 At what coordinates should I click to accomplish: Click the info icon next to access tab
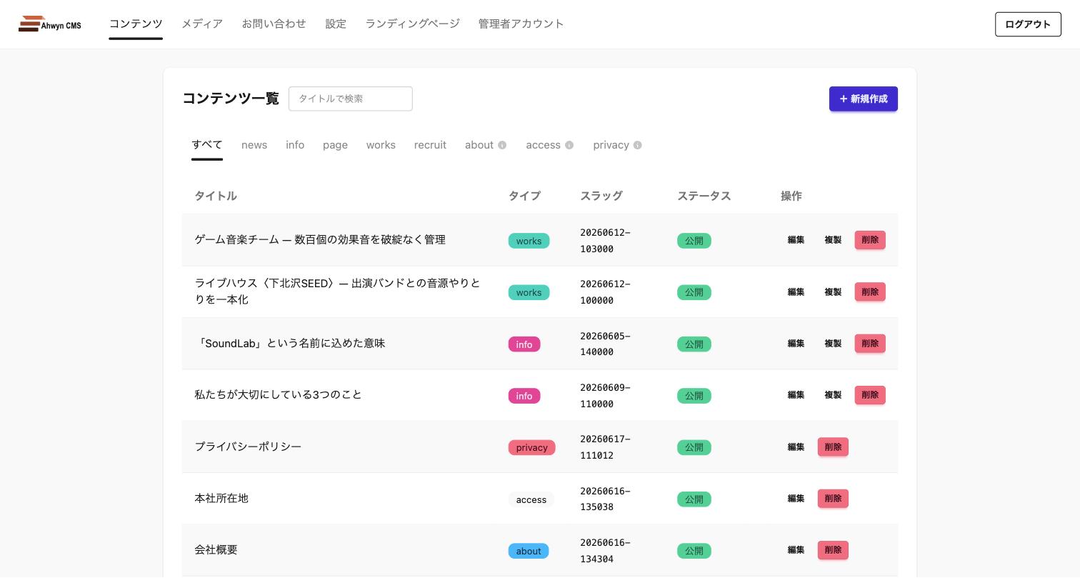point(569,145)
